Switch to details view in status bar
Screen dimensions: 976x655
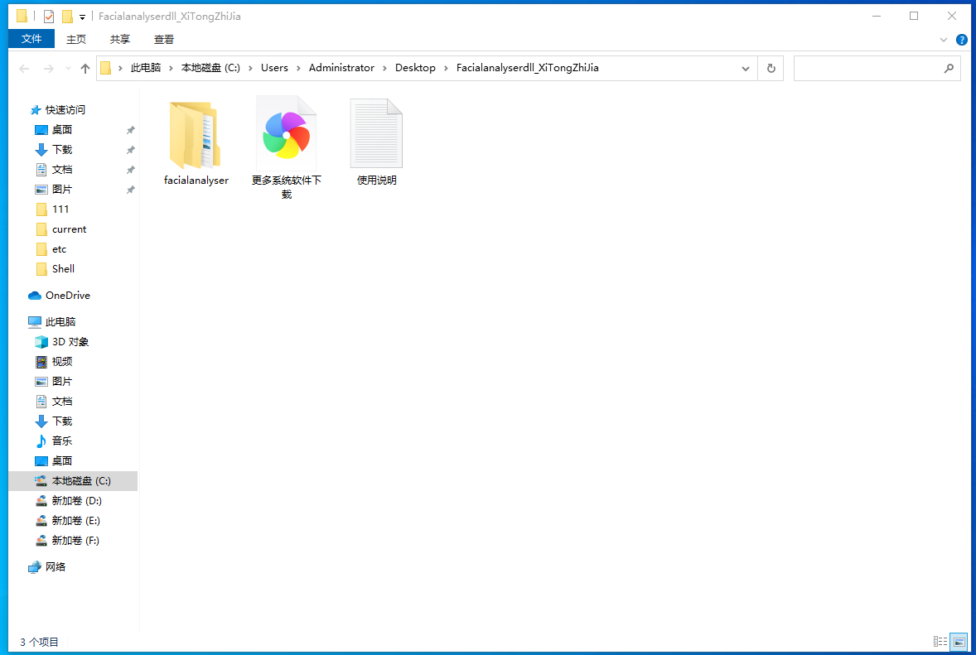pos(940,641)
